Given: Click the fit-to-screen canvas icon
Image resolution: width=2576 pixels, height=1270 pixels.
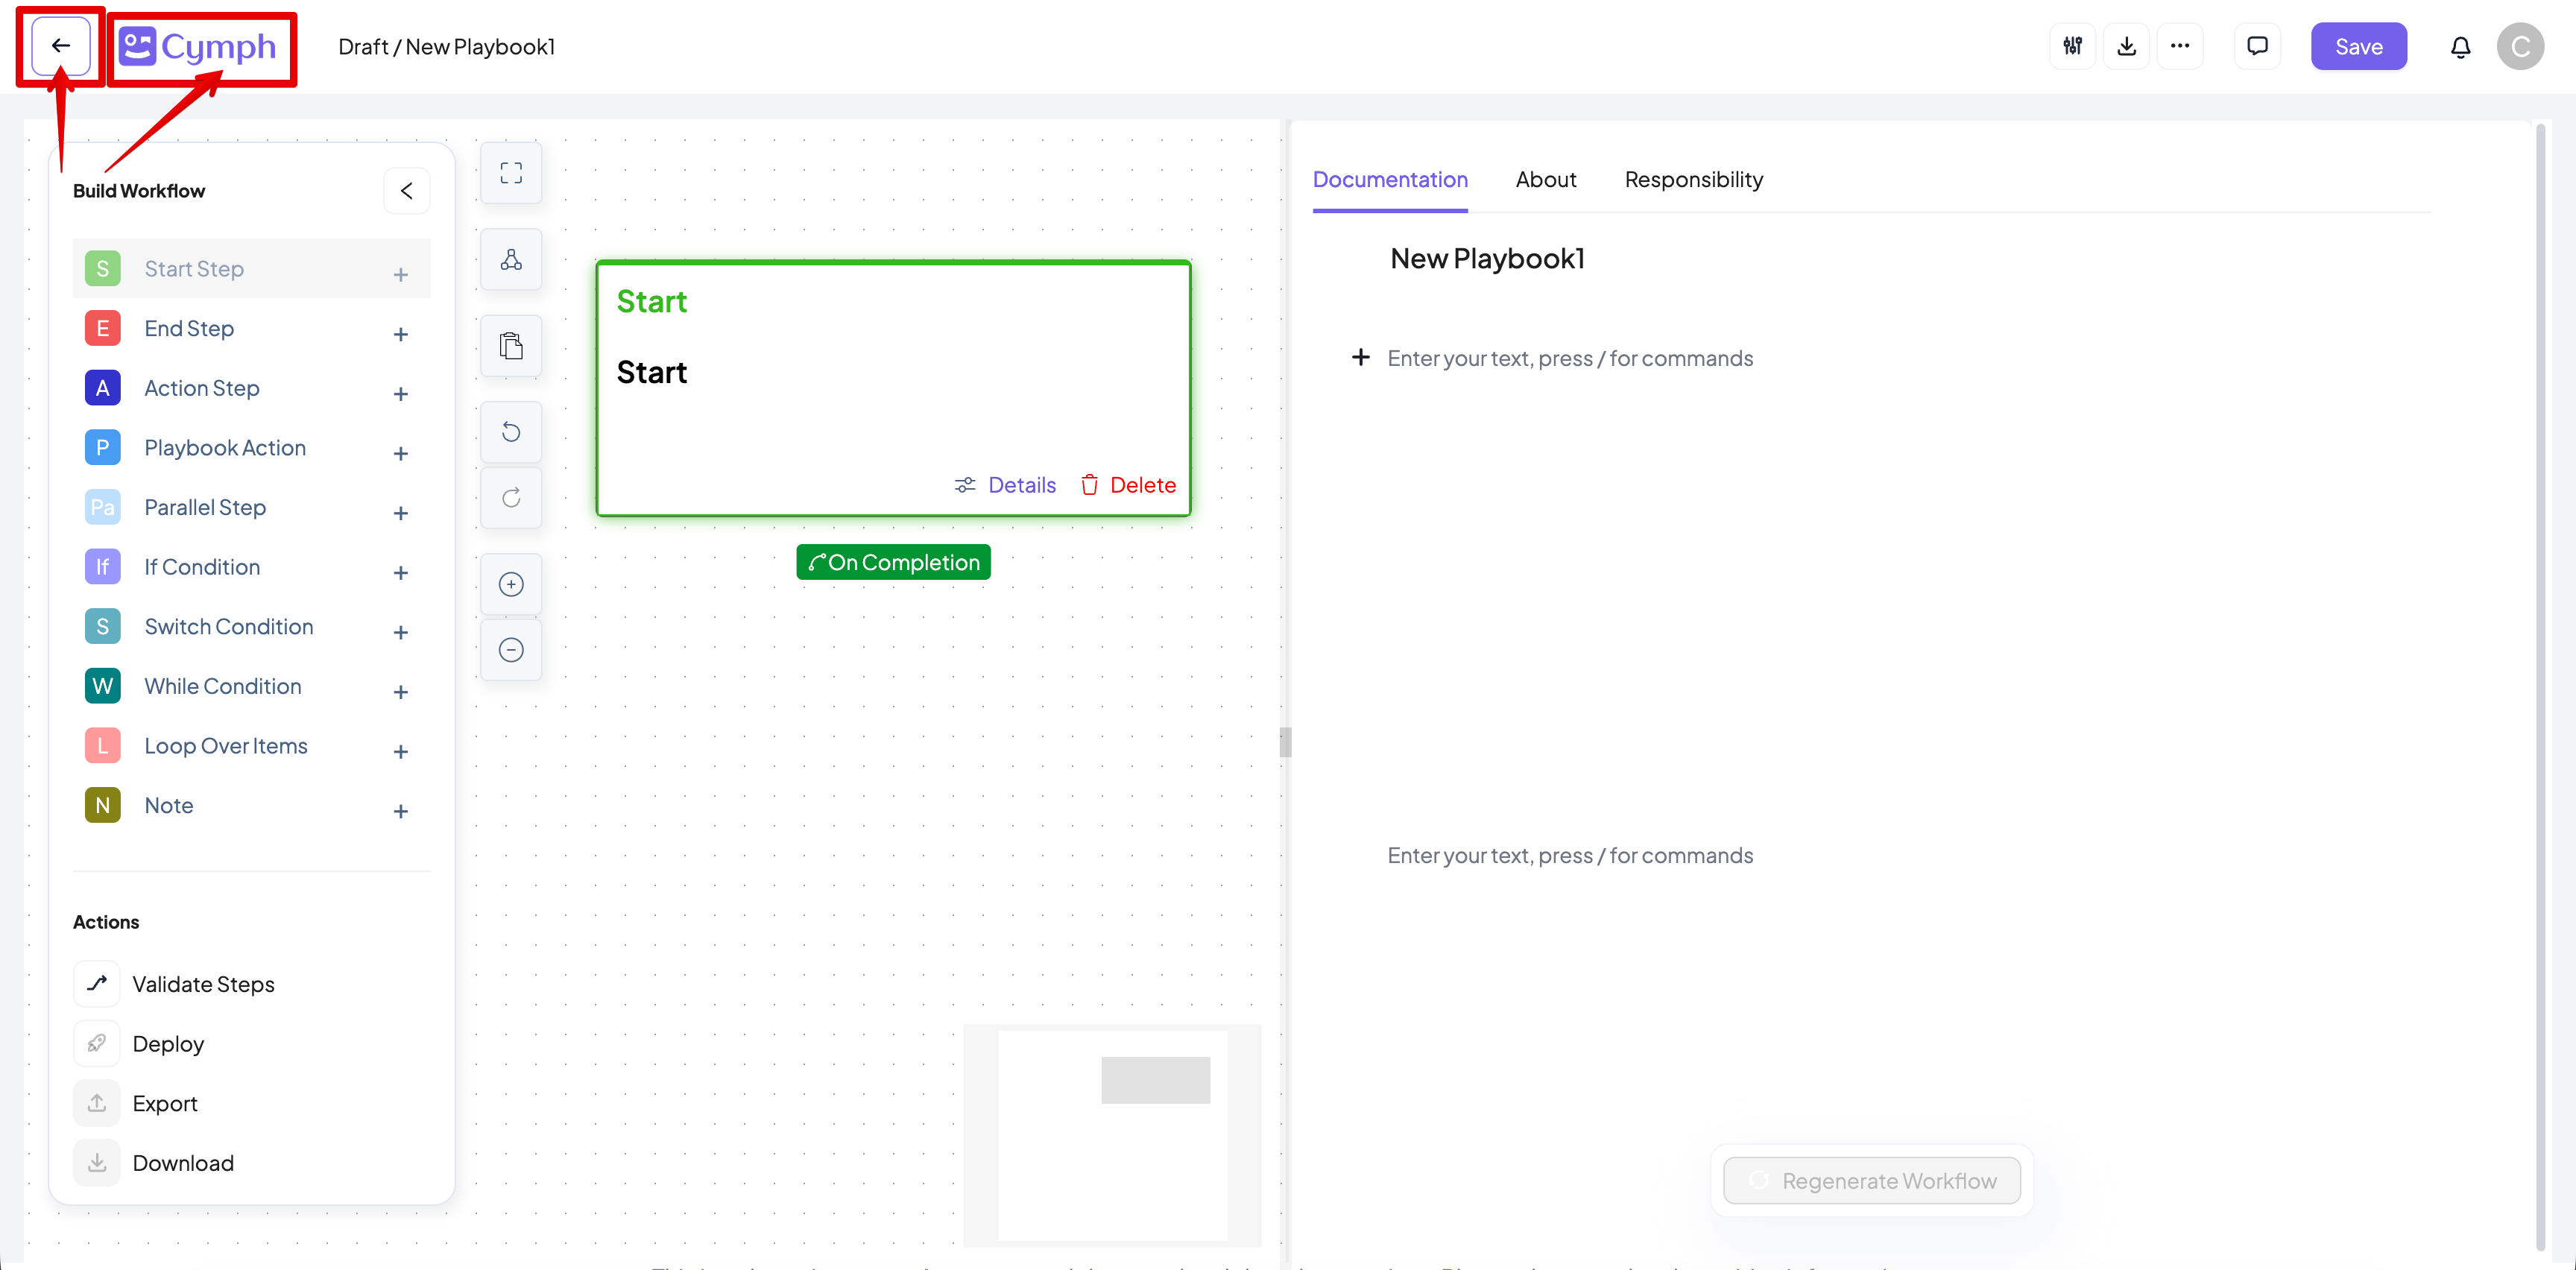Looking at the screenshot, I should coord(511,173).
